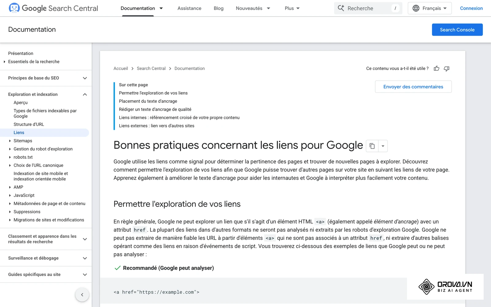The image size is (491, 307).
Task: Focus the Recherche search field
Action: (x=368, y=8)
